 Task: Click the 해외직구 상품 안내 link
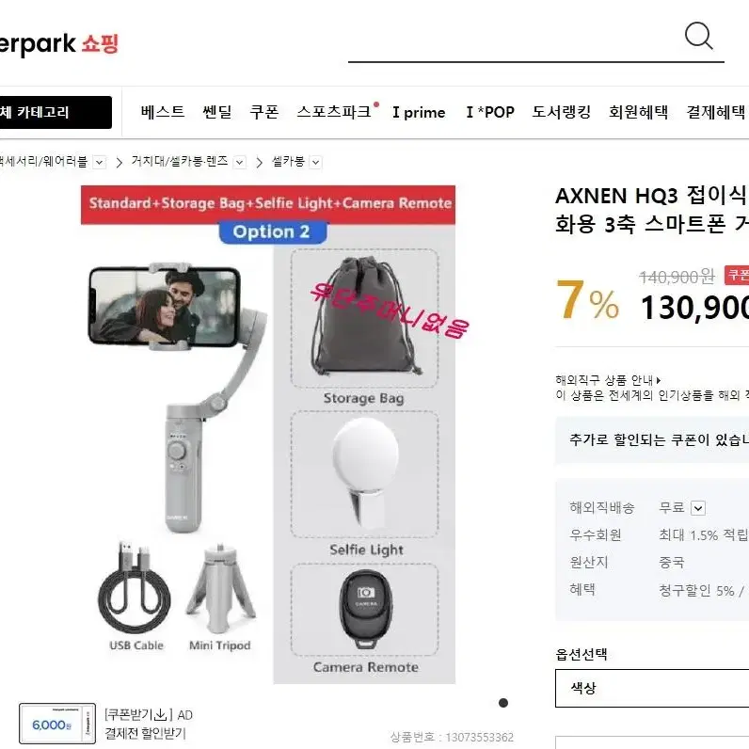tap(608, 380)
